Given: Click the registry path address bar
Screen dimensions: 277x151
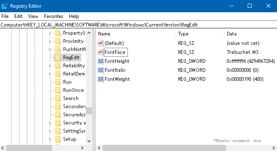Looking at the screenshot, I should click(x=138, y=25).
